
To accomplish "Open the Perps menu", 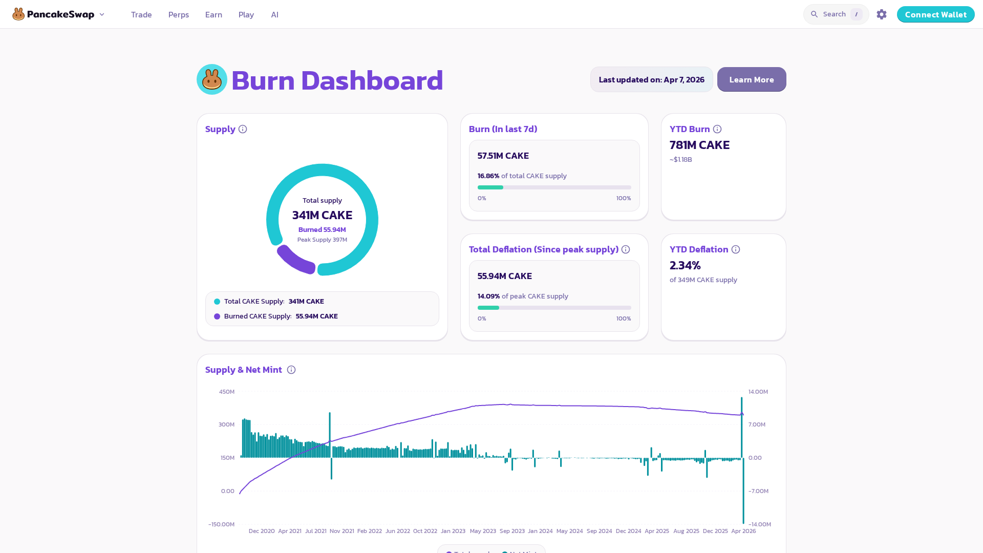I will coord(179,14).
